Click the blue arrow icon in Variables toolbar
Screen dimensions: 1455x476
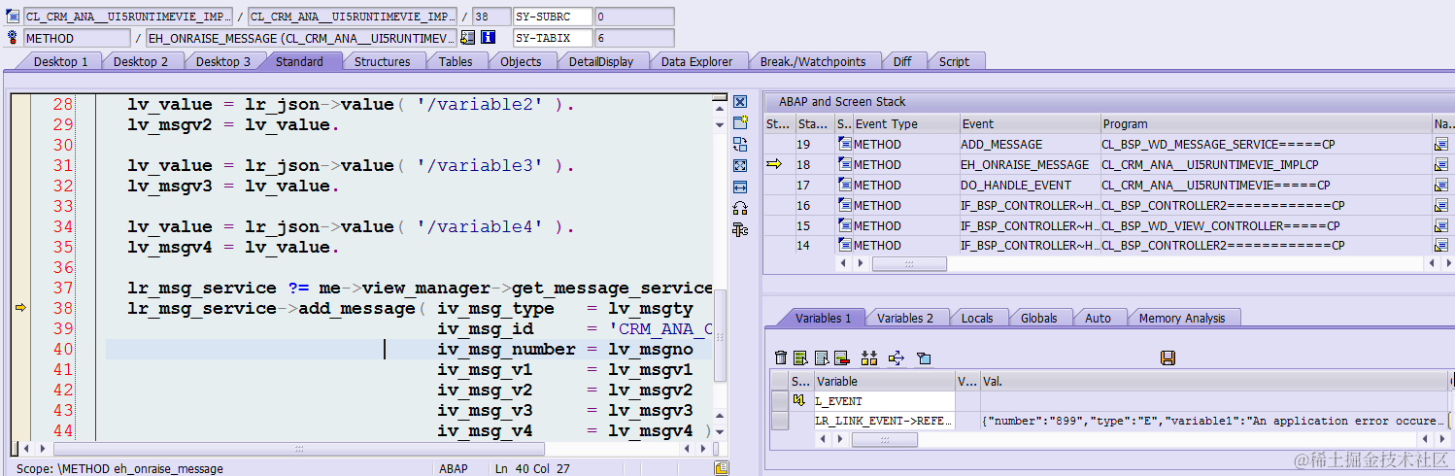coord(897,358)
